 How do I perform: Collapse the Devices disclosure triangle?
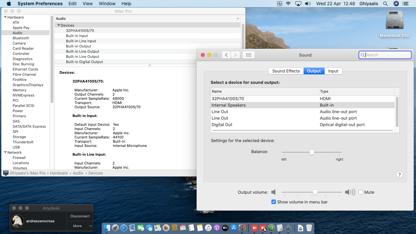tap(58, 25)
